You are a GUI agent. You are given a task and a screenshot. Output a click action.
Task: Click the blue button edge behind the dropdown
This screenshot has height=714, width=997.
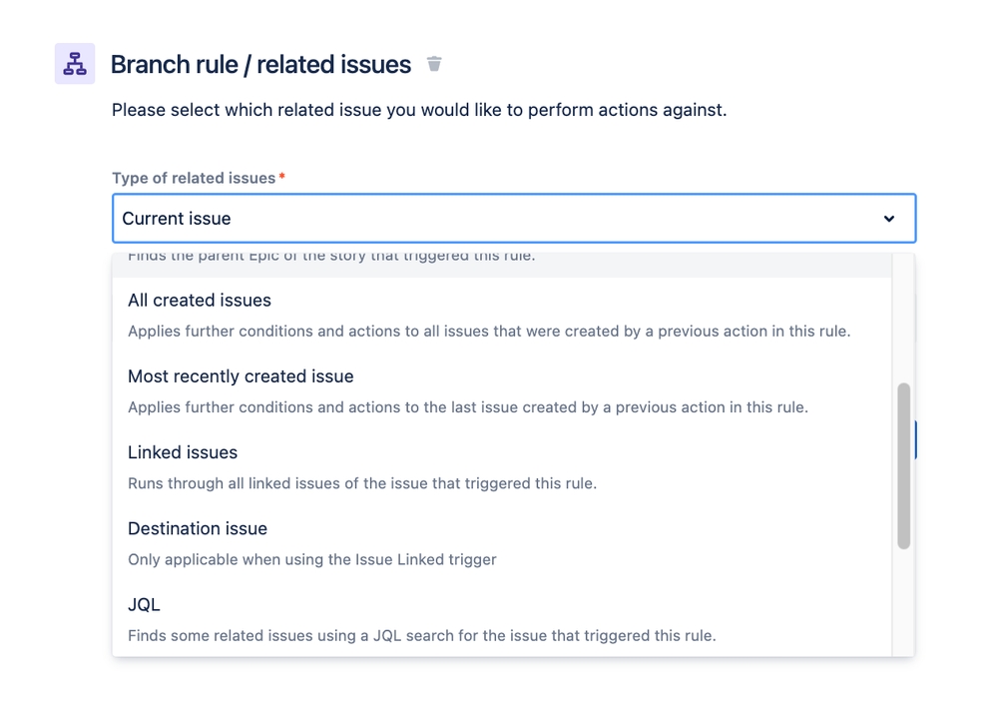[914, 439]
